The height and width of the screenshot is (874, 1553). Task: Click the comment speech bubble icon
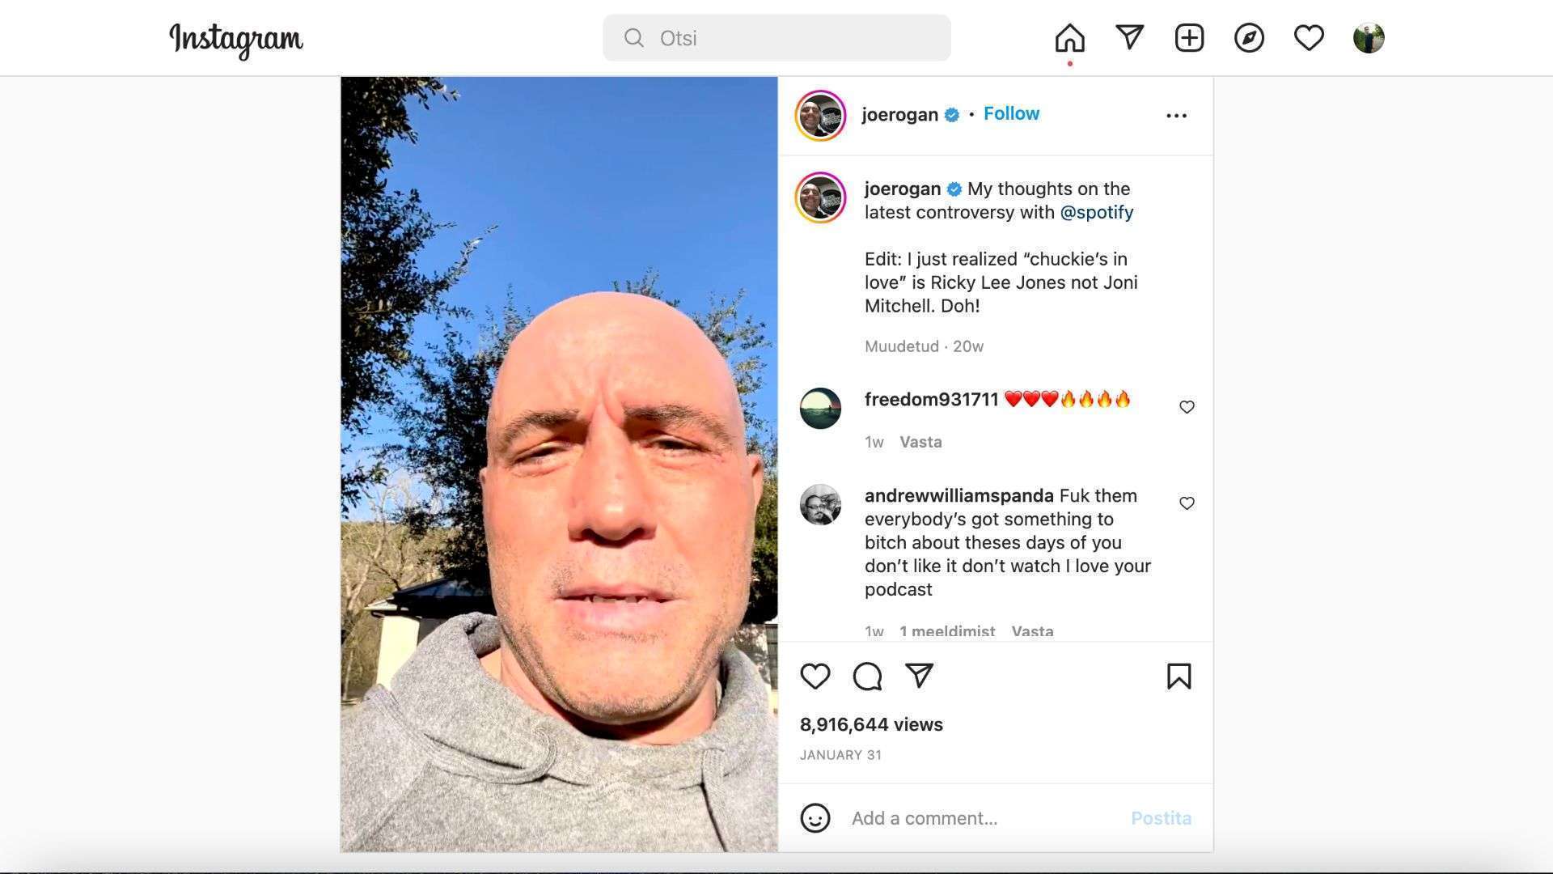867,676
